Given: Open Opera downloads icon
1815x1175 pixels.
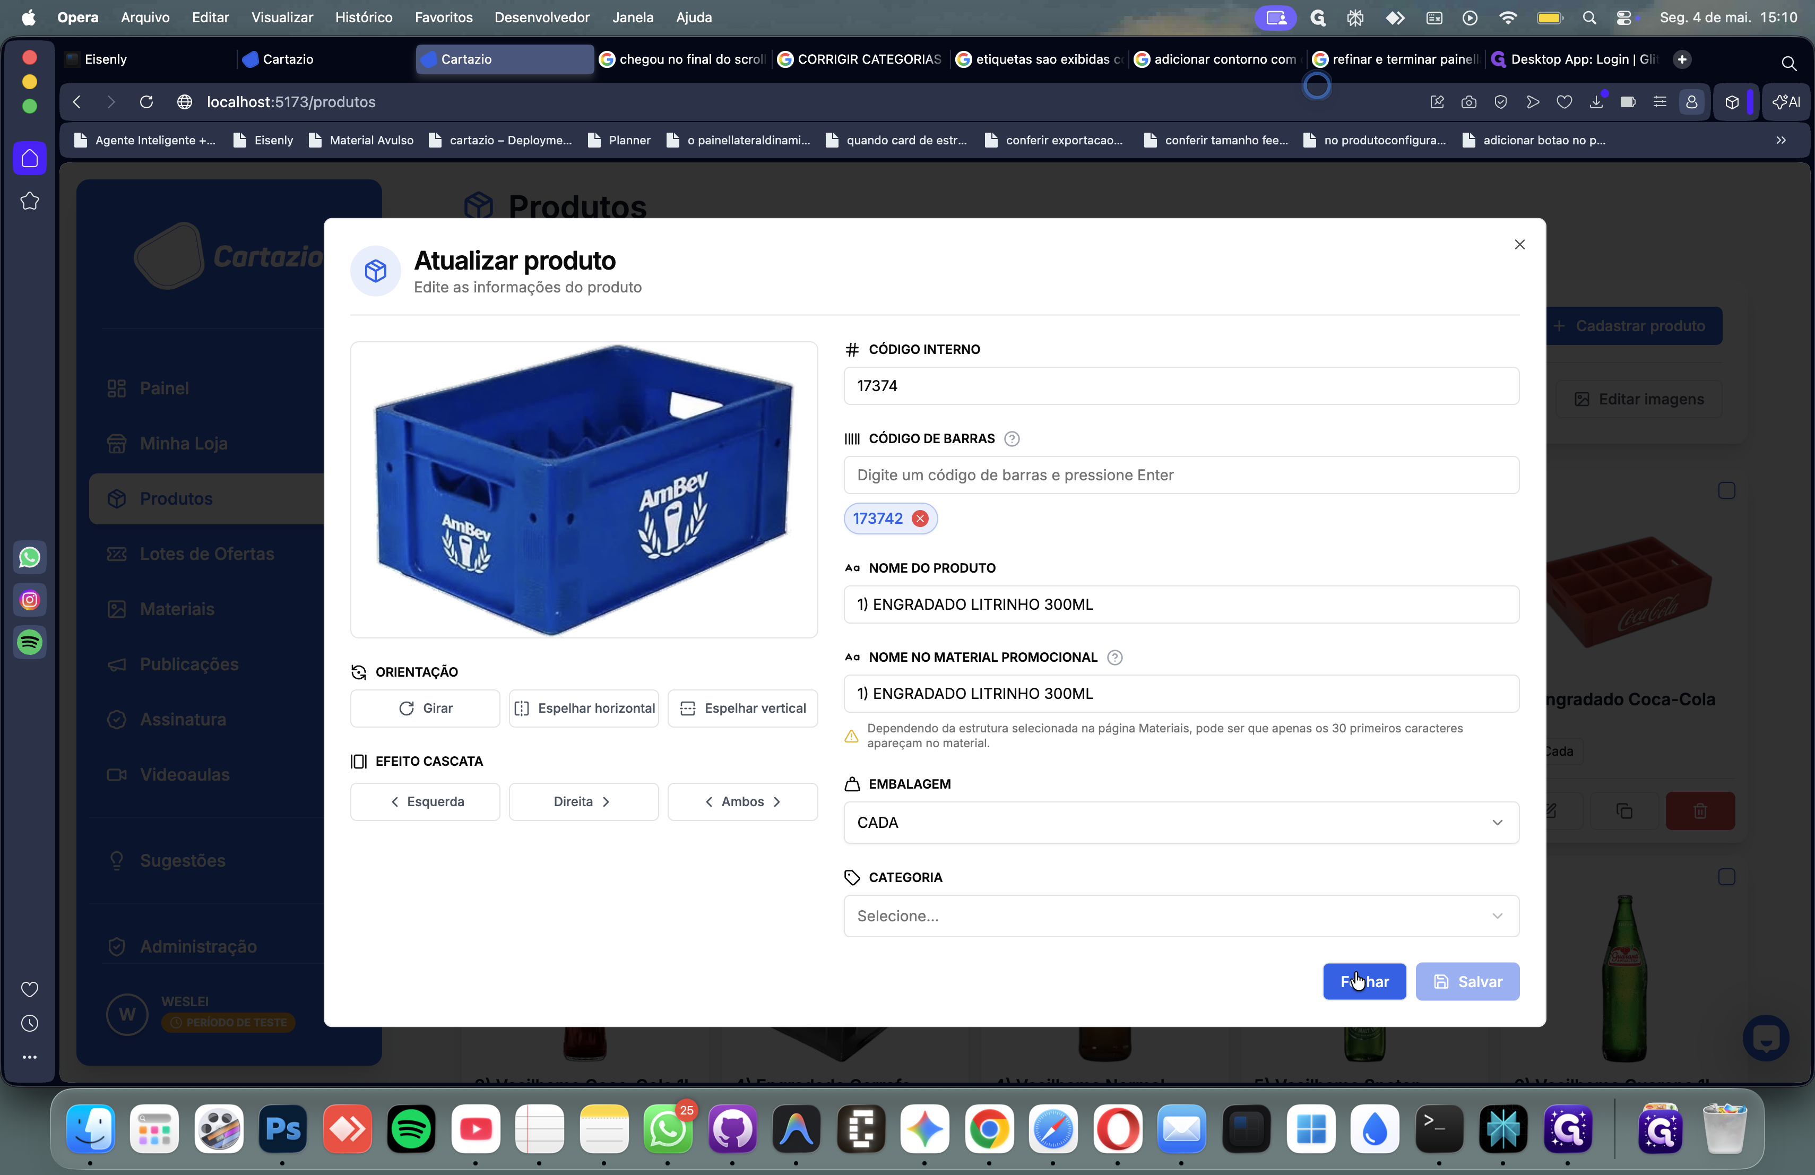Looking at the screenshot, I should click(x=1595, y=101).
